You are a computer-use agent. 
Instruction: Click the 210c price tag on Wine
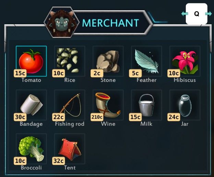pyautogui.click(x=97, y=117)
